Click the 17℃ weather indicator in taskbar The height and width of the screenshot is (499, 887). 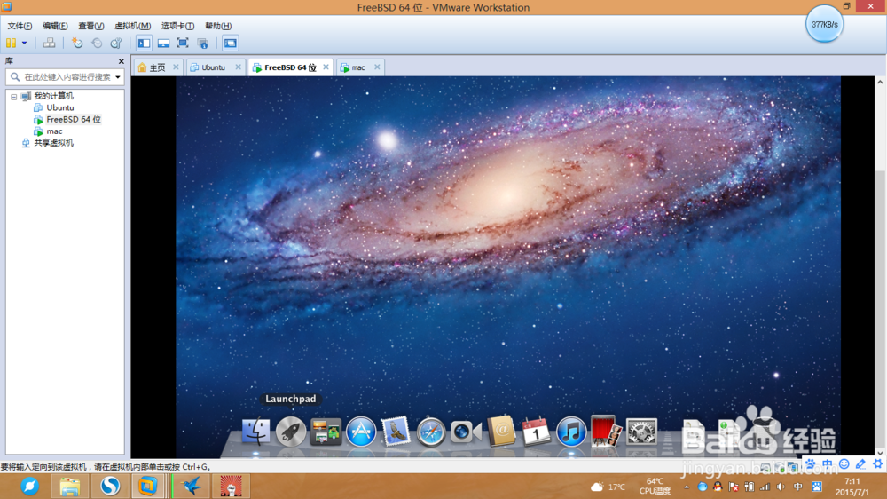[x=608, y=487]
